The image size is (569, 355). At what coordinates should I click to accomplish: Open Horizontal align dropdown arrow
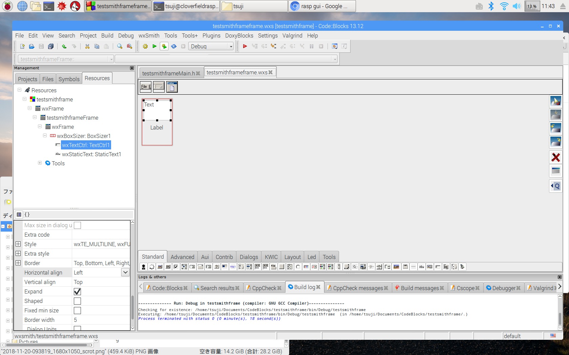click(x=125, y=272)
